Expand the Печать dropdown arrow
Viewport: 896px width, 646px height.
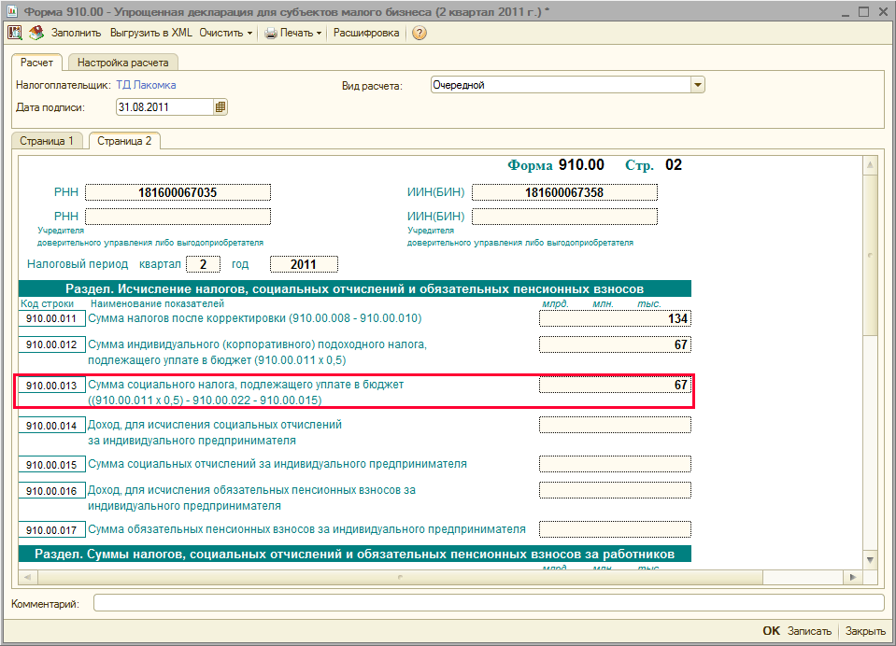tap(319, 33)
